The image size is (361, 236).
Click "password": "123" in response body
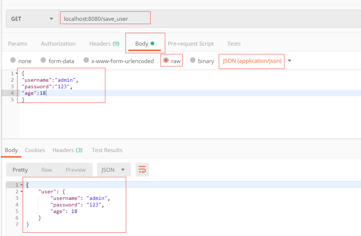77,205
